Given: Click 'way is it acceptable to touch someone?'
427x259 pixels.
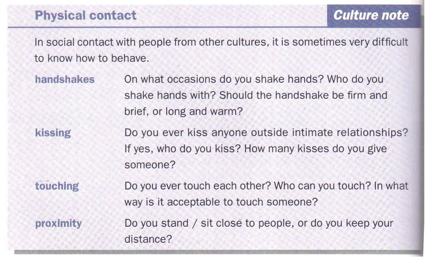Looking at the screenshot, I should pos(221,202).
